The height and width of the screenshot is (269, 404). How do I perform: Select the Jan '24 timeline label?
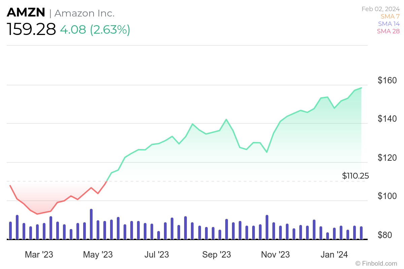(332, 255)
